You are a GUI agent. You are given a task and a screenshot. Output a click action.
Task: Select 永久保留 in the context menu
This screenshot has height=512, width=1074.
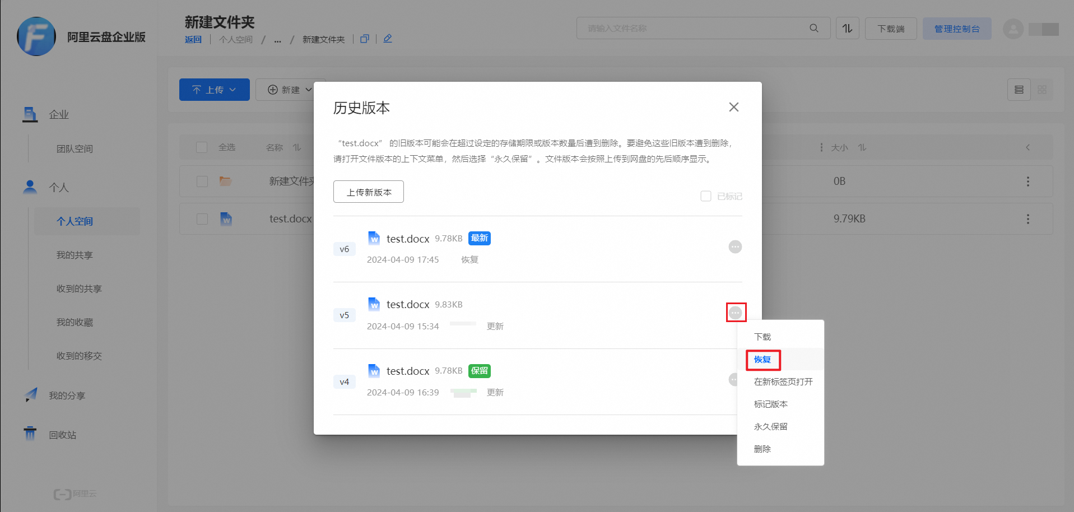771,426
